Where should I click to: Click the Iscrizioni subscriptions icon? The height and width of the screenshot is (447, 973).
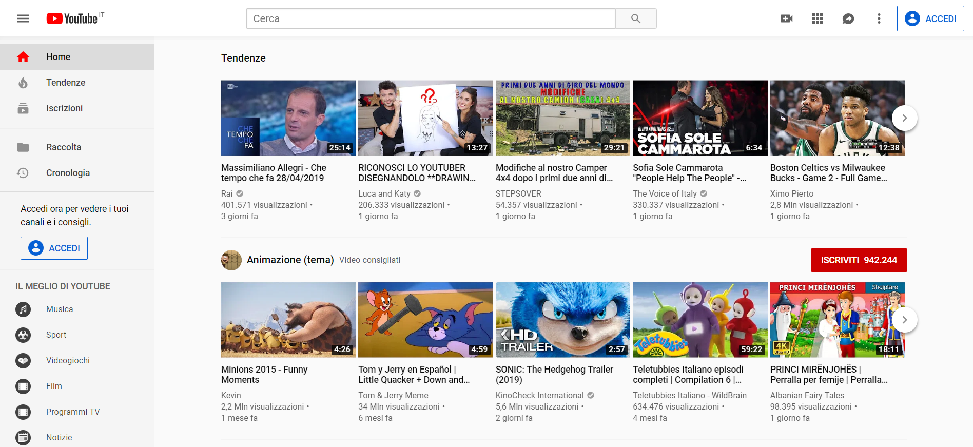point(23,108)
